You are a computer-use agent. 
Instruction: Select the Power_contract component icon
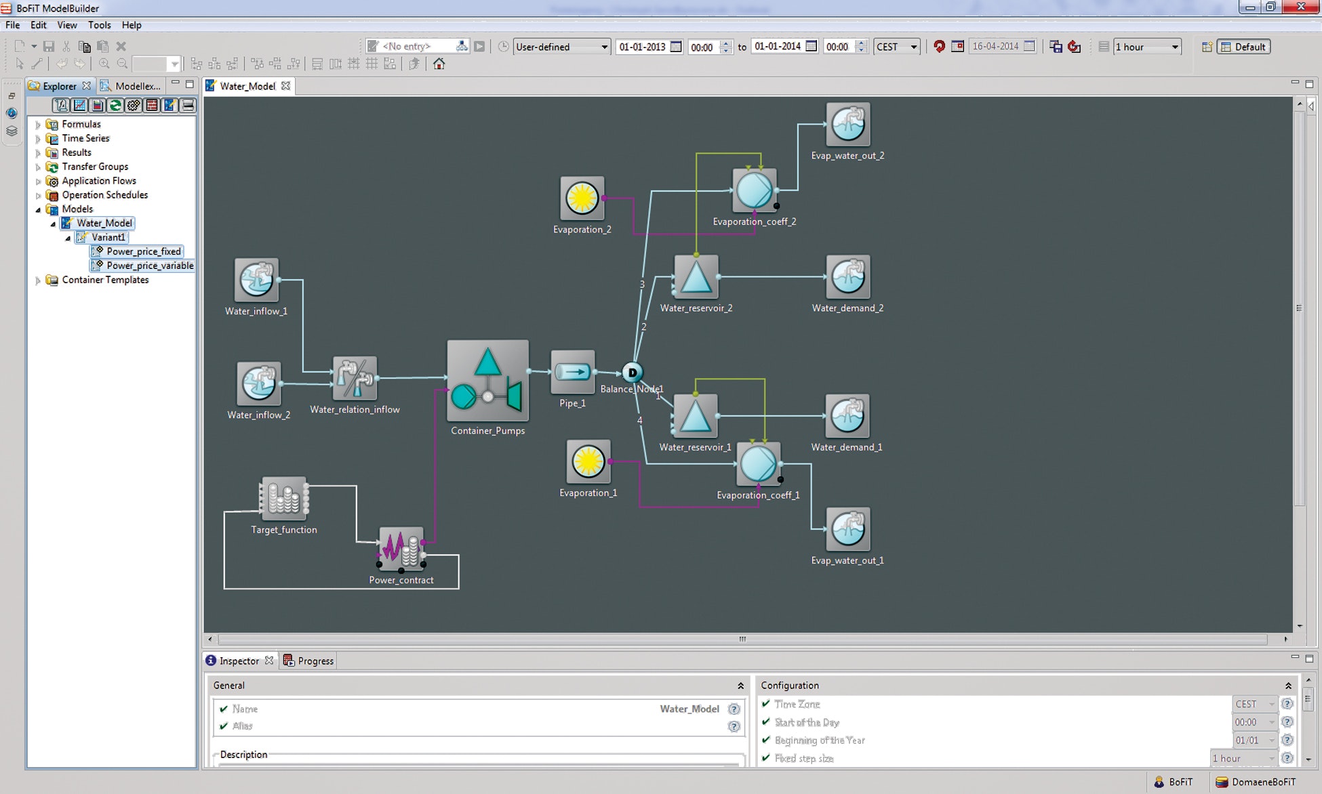click(401, 549)
